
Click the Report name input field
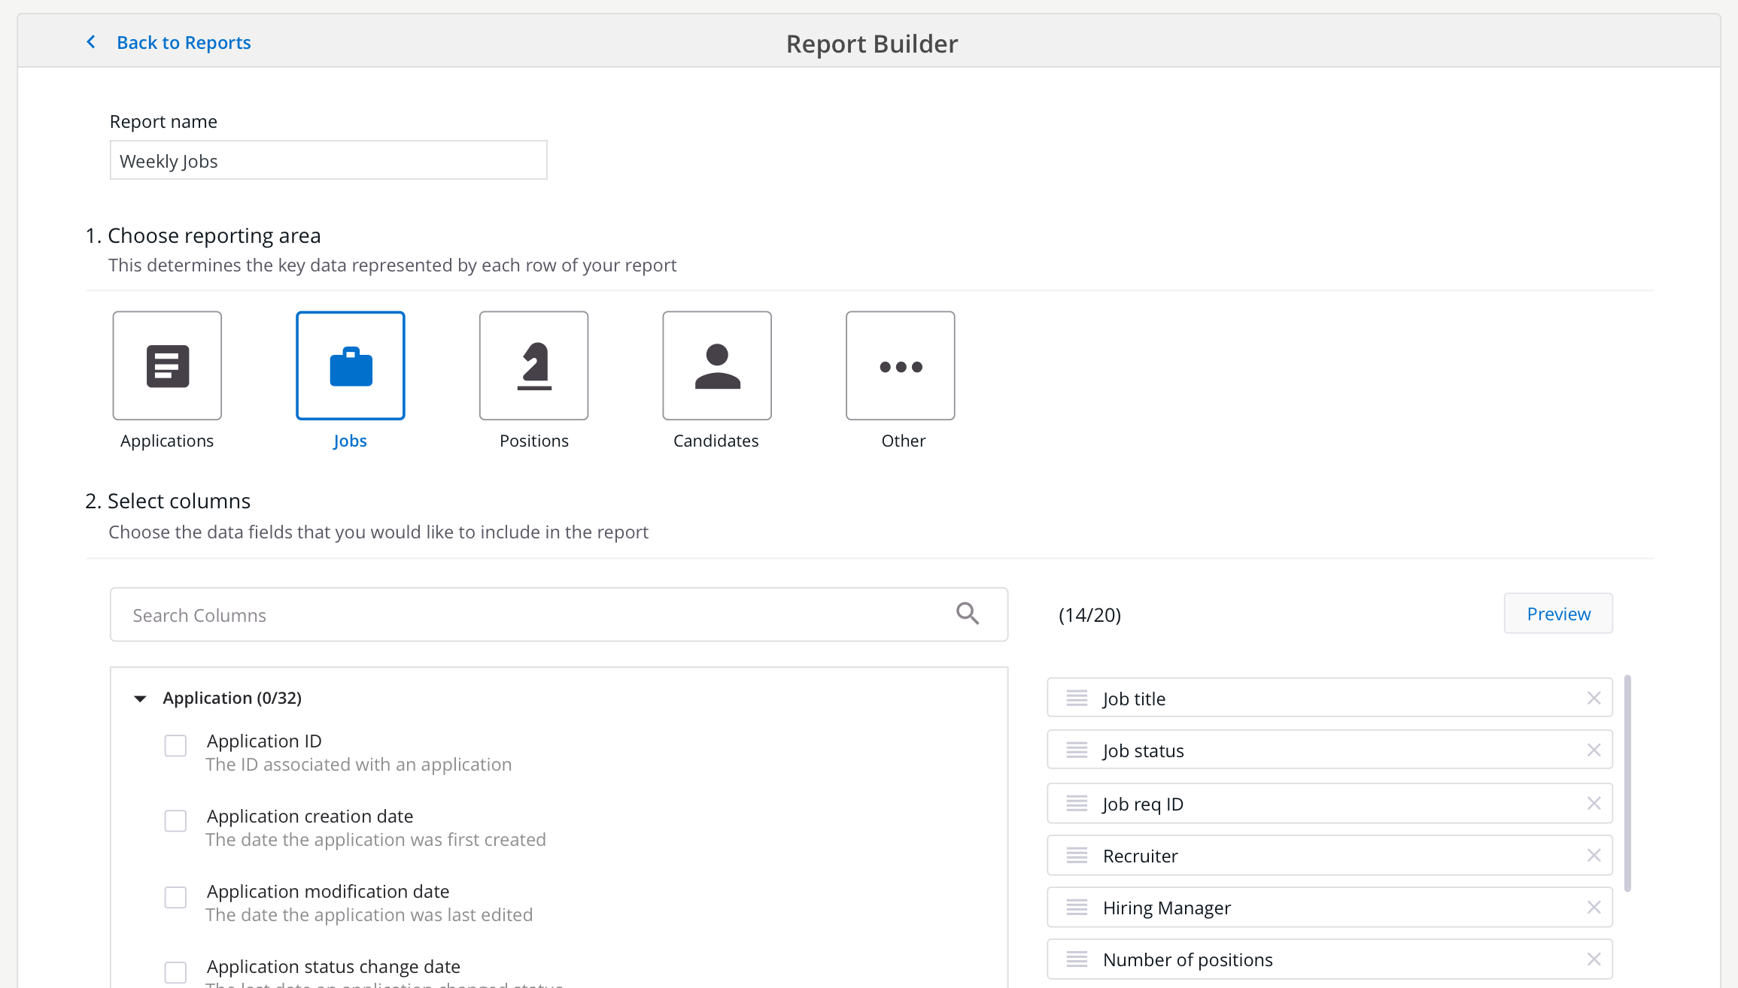(328, 160)
